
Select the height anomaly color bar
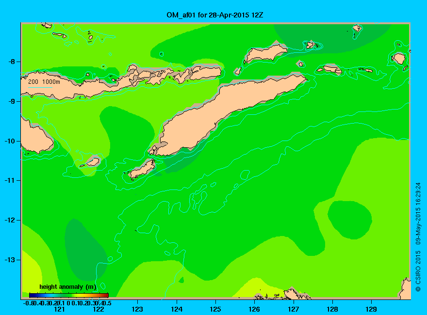(69, 295)
